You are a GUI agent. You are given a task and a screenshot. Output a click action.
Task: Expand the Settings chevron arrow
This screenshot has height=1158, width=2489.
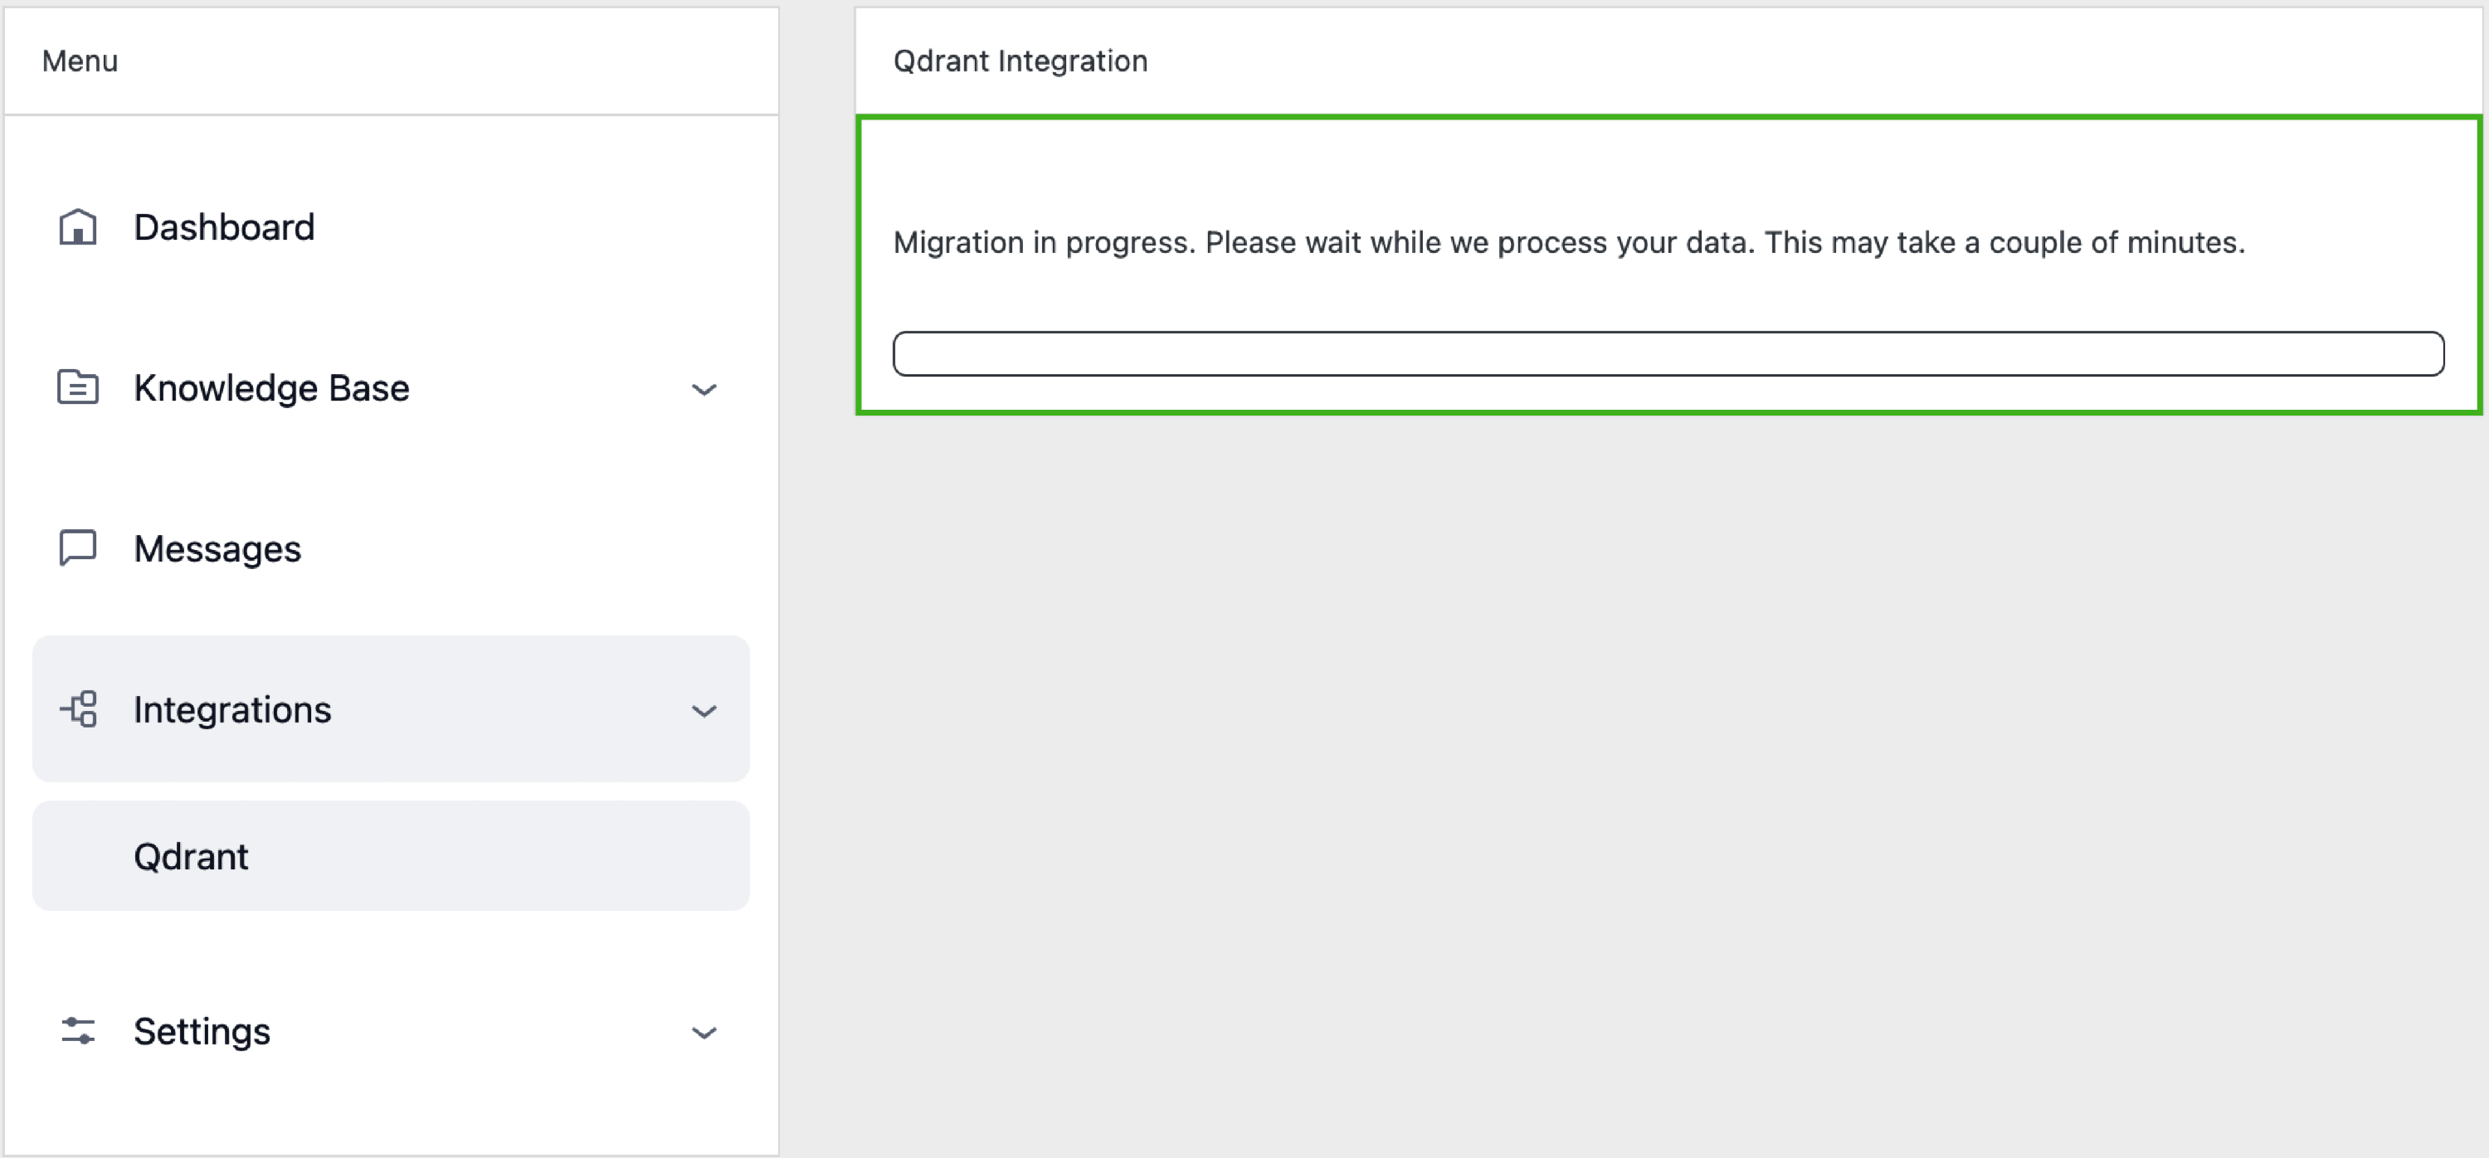pyautogui.click(x=704, y=1033)
